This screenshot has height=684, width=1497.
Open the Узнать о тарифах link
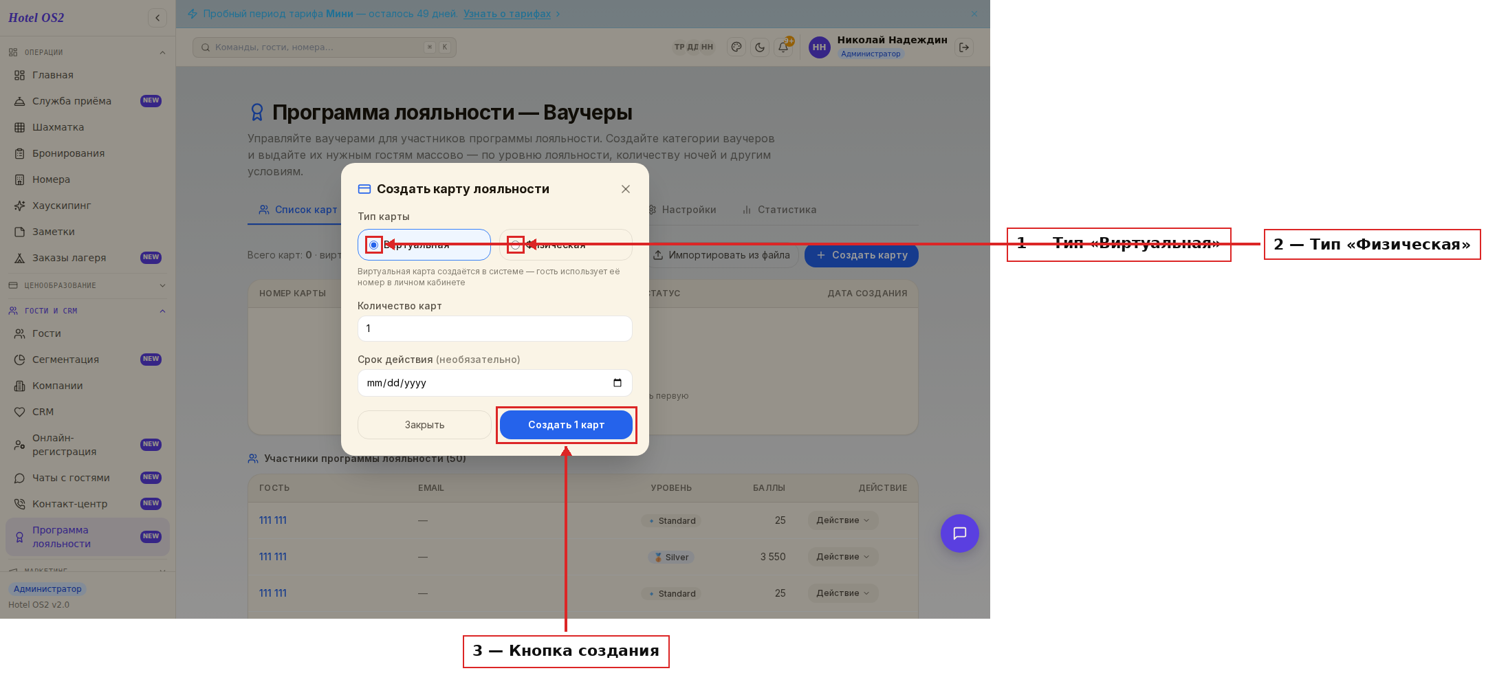tap(507, 14)
